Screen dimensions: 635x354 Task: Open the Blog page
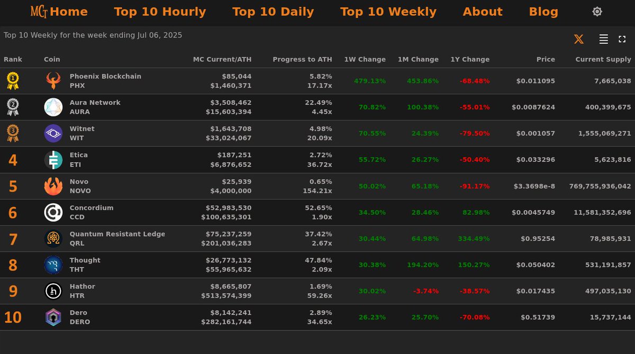(543, 12)
